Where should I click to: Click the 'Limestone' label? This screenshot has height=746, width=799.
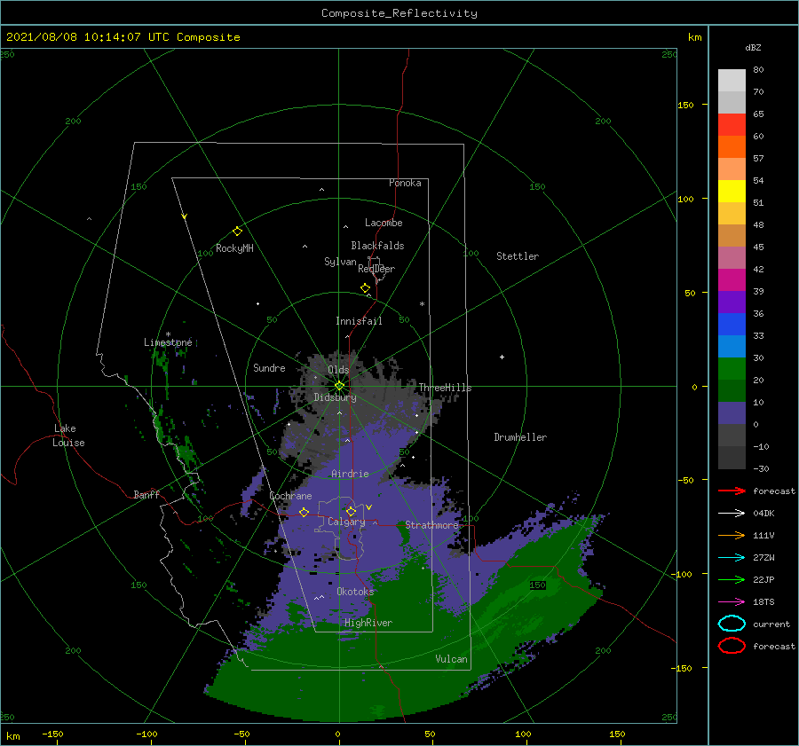pos(168,342)
